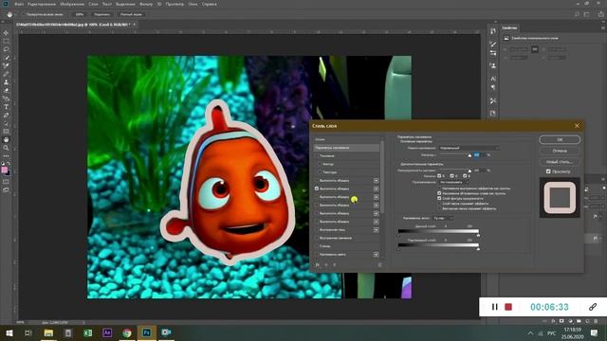This screenshot has width=607, height=341.
Task: Toggle Quick Mask mode icon
Action: point(7,181)
